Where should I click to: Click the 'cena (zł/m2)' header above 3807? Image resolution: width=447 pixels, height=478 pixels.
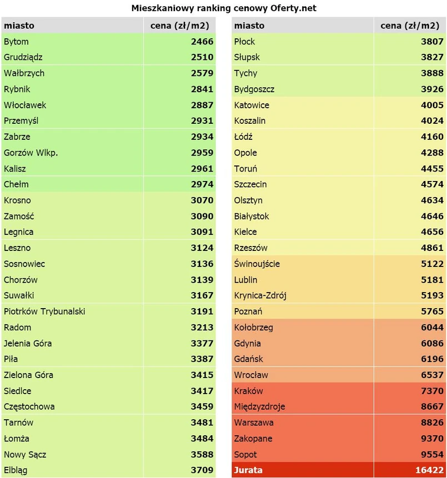(x=410, y=26)
